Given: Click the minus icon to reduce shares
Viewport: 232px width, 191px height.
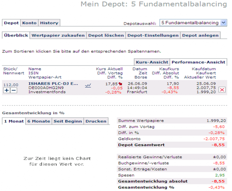Looking at the screenshot, I should [14, 90].
